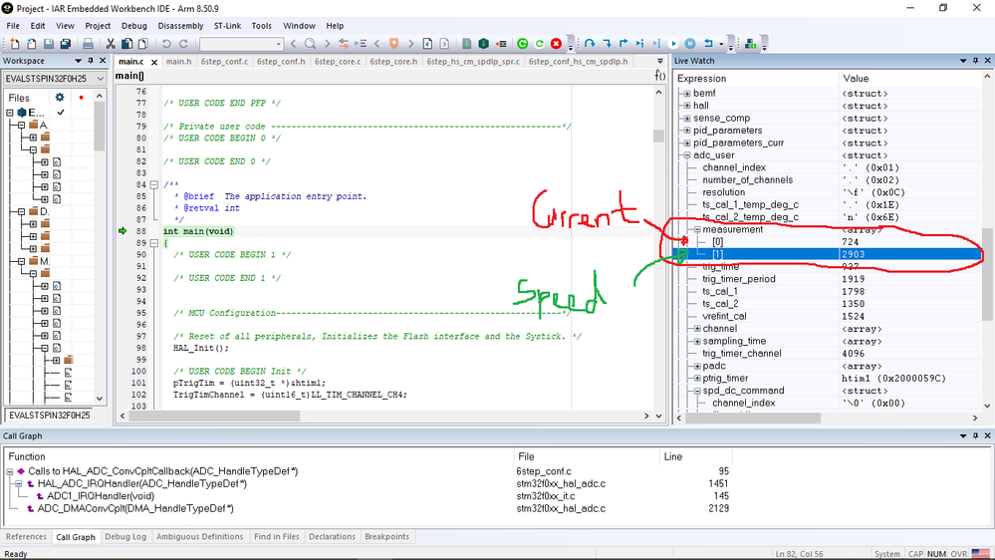995x560 pixels.
Task: Toggle breakpoint margin at main(void) line 88
Action: pos(124,231)
